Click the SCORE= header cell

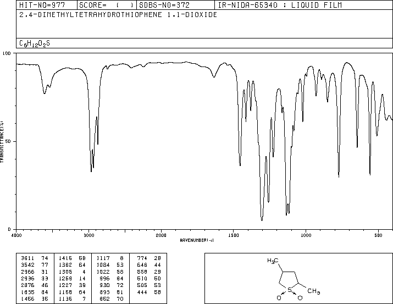[107, 5]
